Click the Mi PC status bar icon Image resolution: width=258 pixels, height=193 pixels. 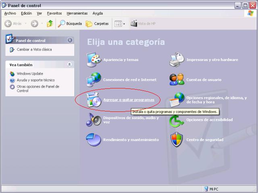(x=206, y=189)
